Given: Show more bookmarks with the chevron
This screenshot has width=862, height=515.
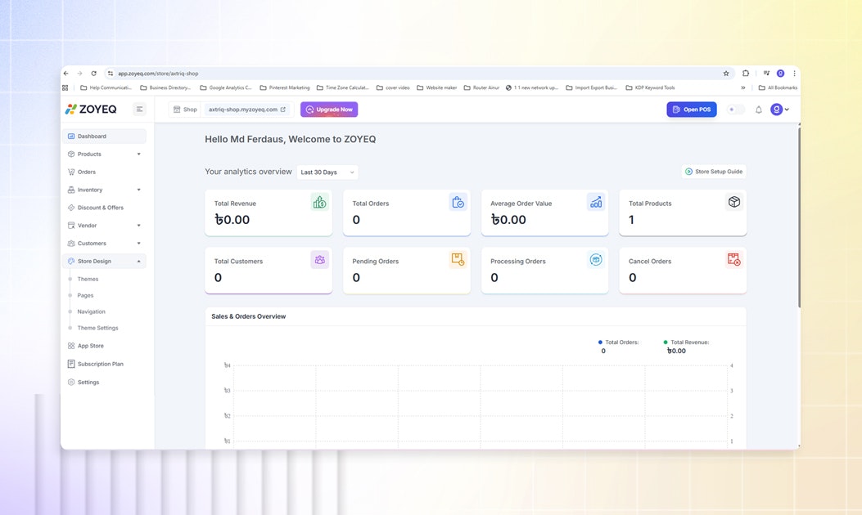Looking at the screenshot, I should click(x=742, y=87).
